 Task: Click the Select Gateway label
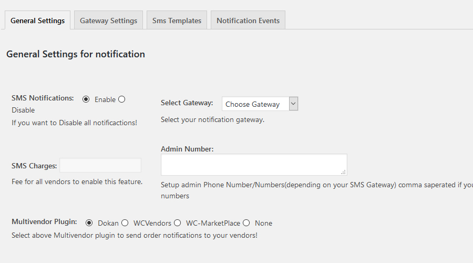tap(187, 103)
